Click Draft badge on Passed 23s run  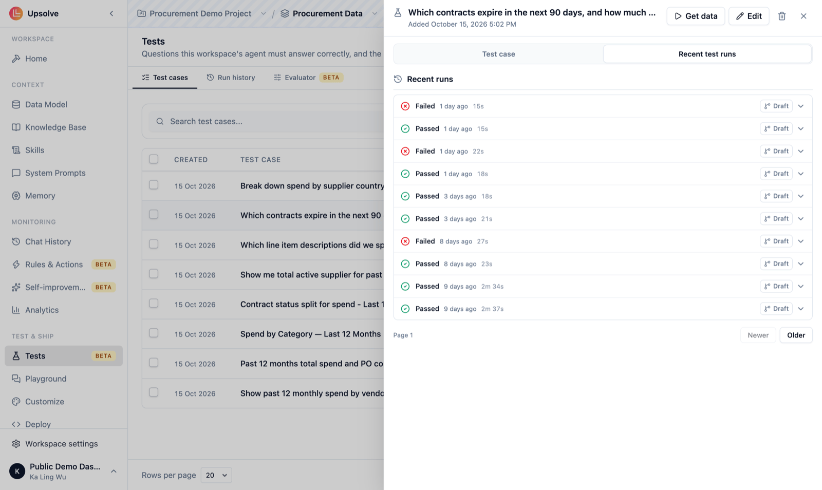pyautogui.click(x=776, y=264)
